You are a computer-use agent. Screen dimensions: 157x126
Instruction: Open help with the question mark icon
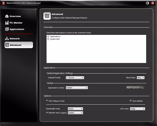coord(147,3)
